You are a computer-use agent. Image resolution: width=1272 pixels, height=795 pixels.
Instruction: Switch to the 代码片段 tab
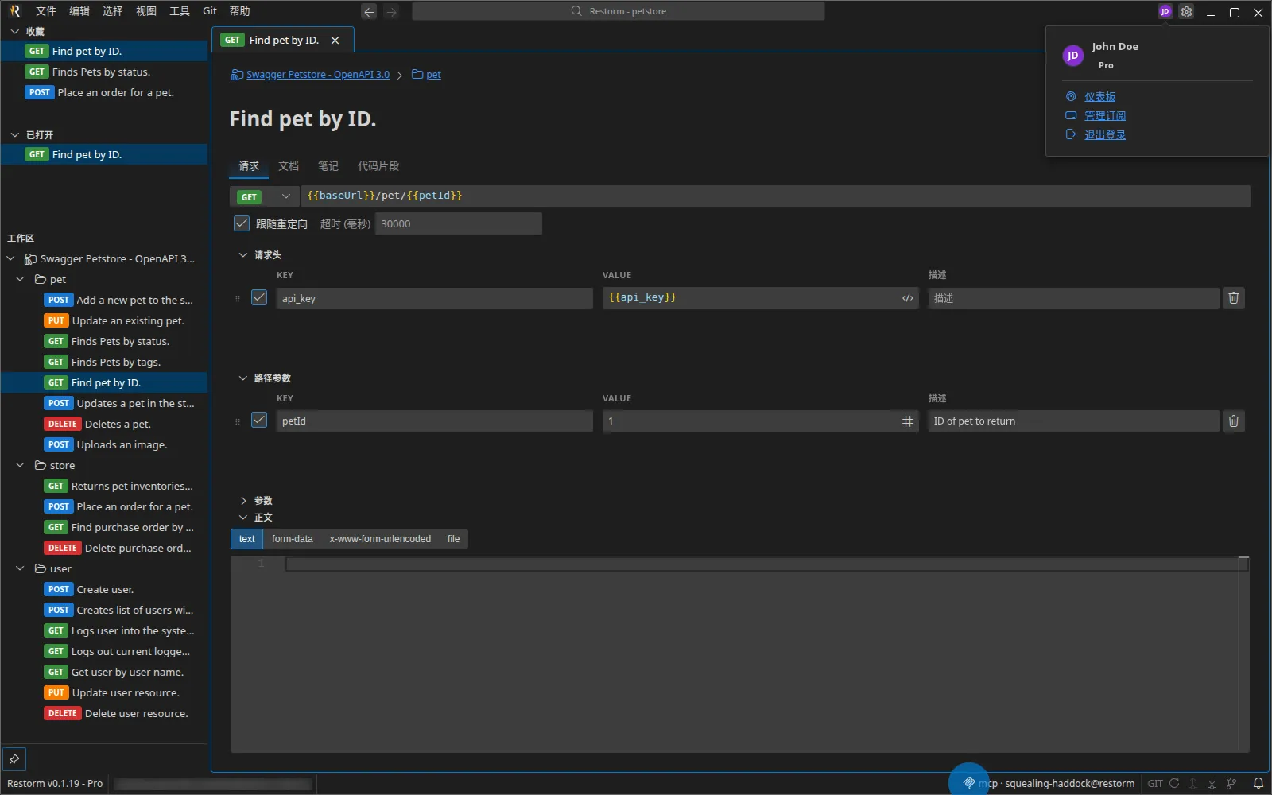[x=378, y=166]
